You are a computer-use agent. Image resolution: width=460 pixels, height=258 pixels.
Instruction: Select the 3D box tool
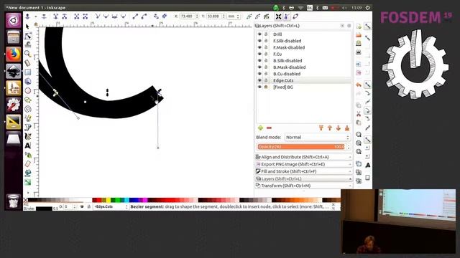coord(27,81)
